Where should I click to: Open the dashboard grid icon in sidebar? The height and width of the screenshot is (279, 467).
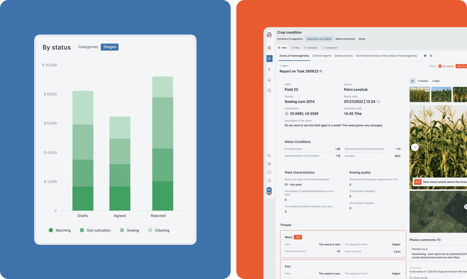[269, 48]
